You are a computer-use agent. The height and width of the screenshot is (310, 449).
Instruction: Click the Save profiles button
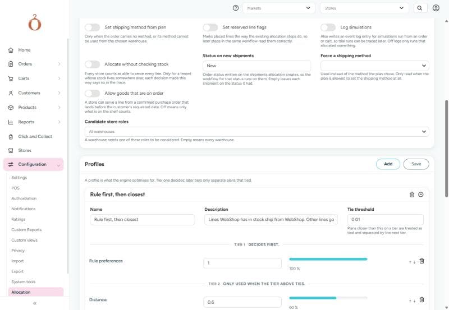click(x=416, y=164)
